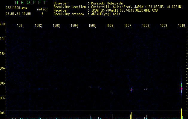Click the 1502 time axis label
This screenshot has height=119, width=188.
point(38,26)
